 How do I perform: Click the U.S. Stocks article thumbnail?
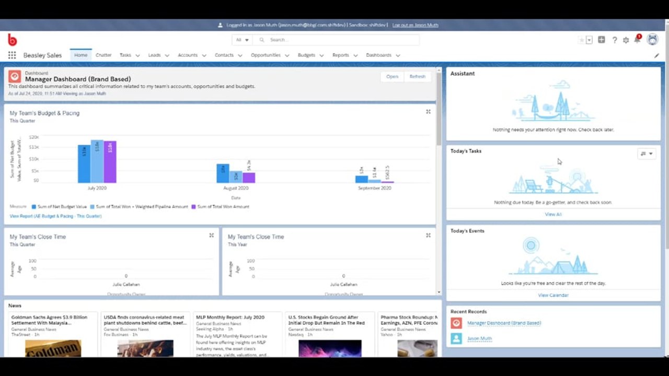(x=330, y=349)
